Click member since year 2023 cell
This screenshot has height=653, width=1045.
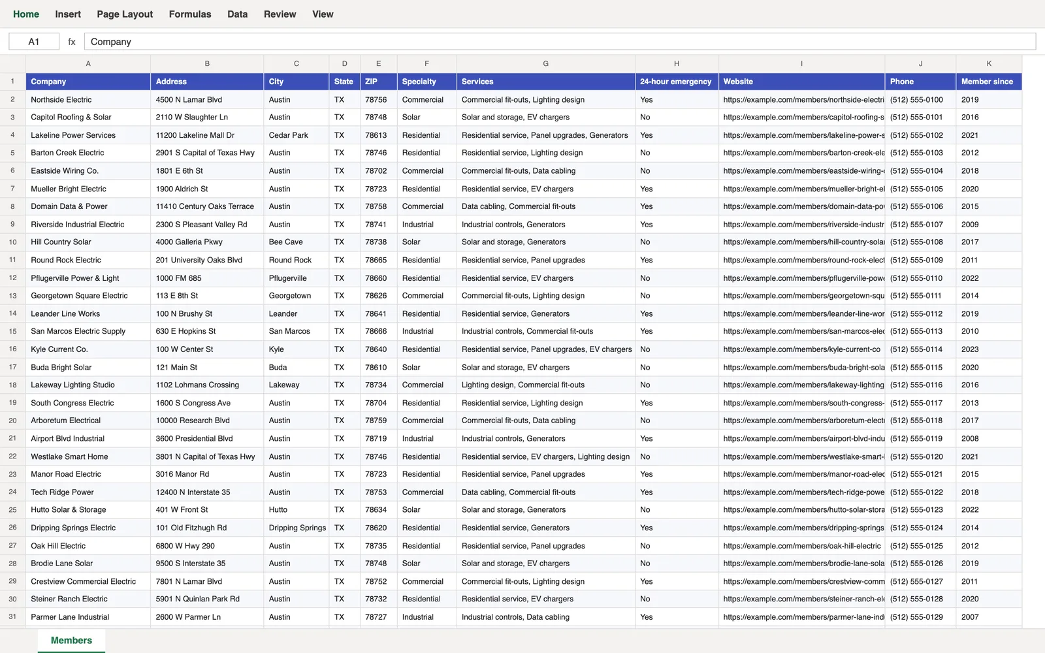(989, 349)
